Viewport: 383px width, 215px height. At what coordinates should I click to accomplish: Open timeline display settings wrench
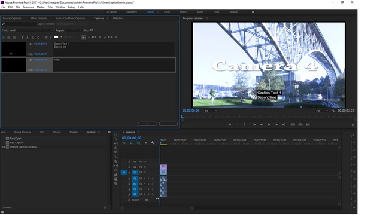153,143
